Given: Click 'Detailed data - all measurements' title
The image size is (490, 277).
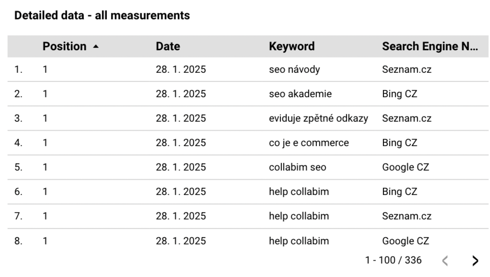Looking at the screenshot, I should (x=102, y=15).
